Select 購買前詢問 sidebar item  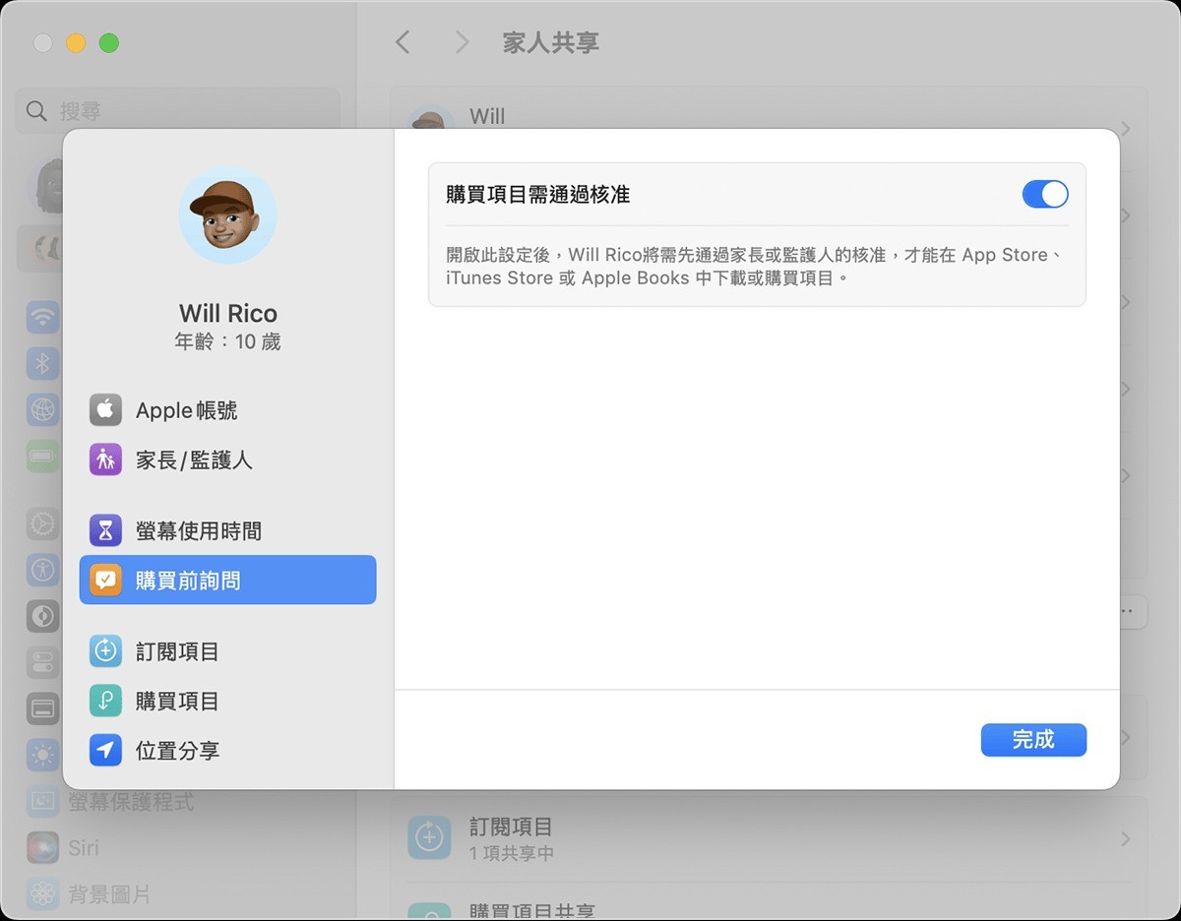227,581
